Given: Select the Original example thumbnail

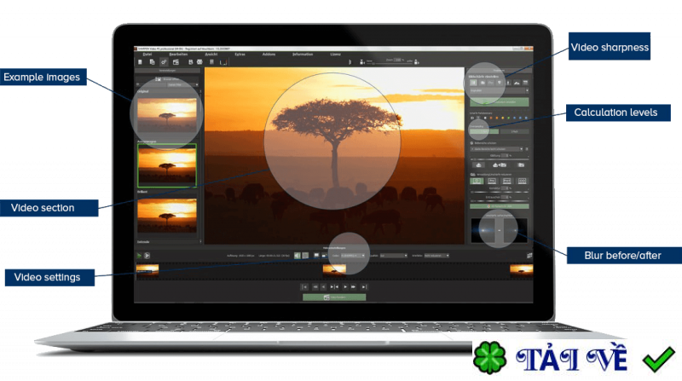Looking at the screenshot, I should pos(167,115).
